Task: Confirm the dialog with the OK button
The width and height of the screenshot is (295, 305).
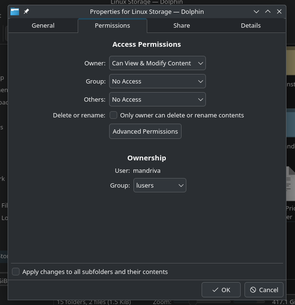Action: 221,290
